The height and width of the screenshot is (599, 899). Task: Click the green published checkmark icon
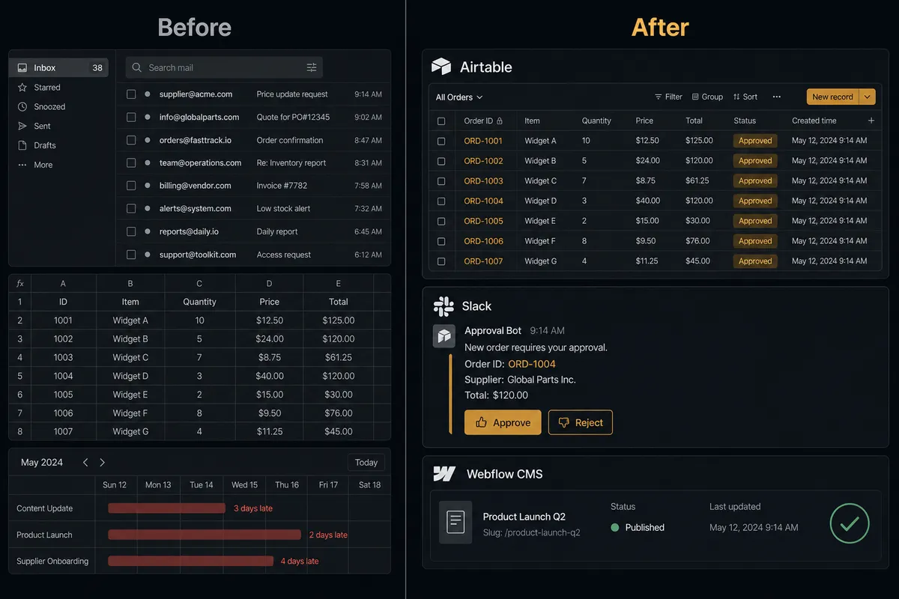pyautogui.click(x=850, y=523)
